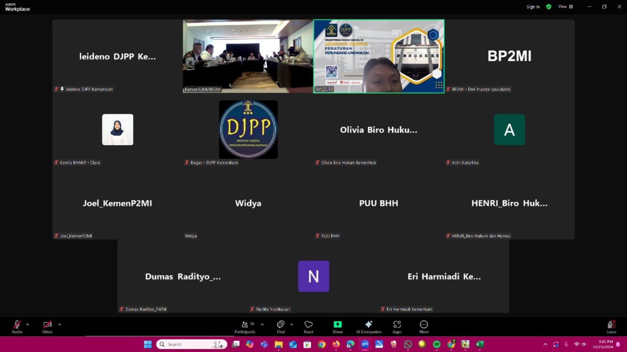Open Outlook from the taskbar
The image size is (627, 352).
tap(293, 344)
